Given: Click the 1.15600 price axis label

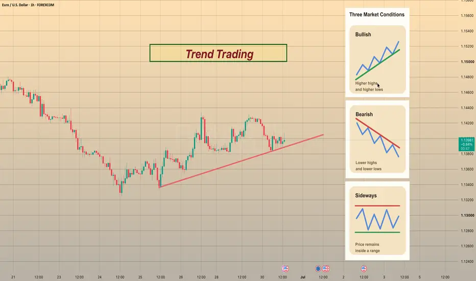Looking at the screenshot, I should tap(467, 15).
